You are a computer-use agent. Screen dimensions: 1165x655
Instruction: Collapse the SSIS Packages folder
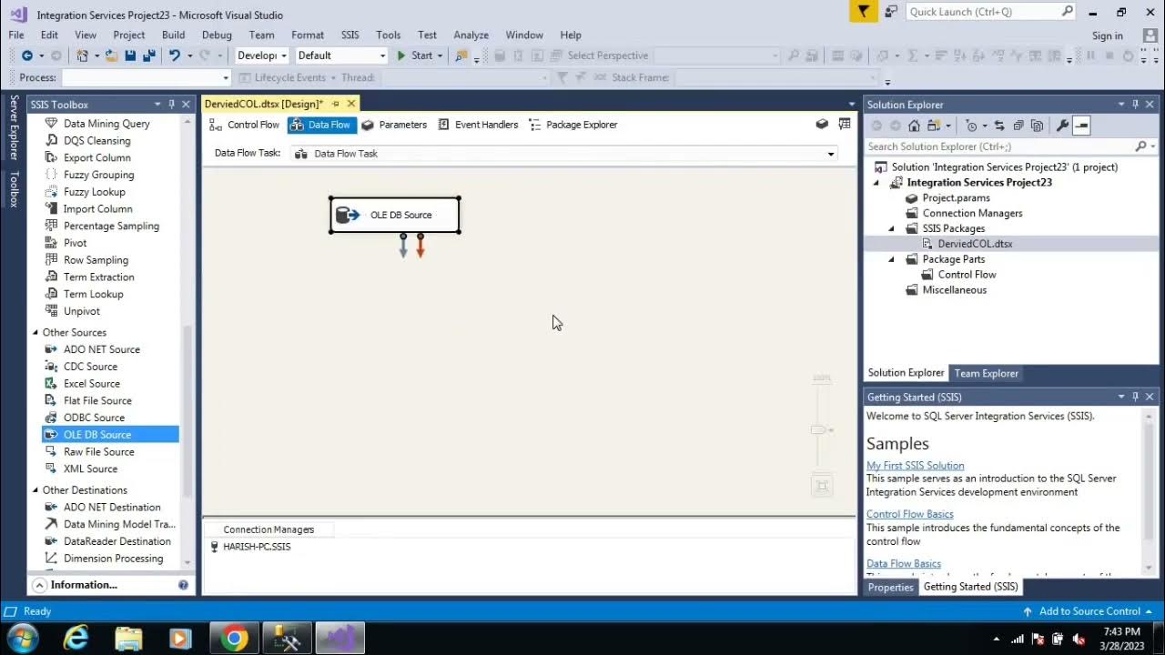click(892, 228)
